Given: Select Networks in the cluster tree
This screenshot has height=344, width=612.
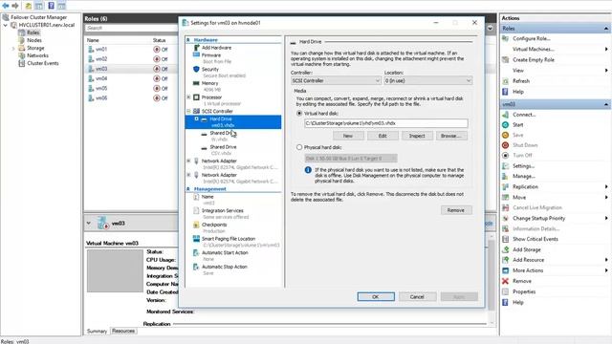Looking at the screenshot, I should coord(37,55).
